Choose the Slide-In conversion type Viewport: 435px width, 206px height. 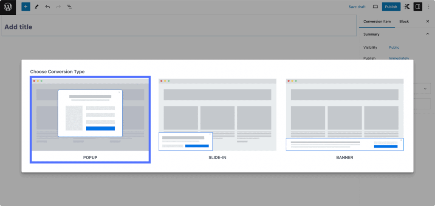click(217, 120)
